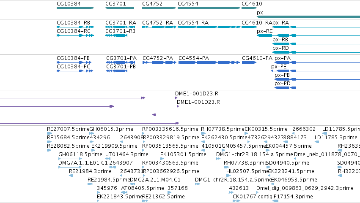
Task: Click the DMG2A.2_1.M04.C1 EST label
Action: [x=155, y=180]
